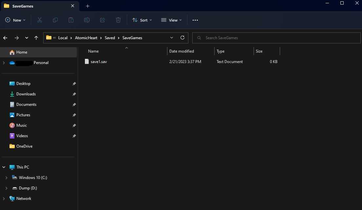Click Saved in the breadcrumb path
The height and width of the screenshot is (210, 362).
click(x=110, y=38)
